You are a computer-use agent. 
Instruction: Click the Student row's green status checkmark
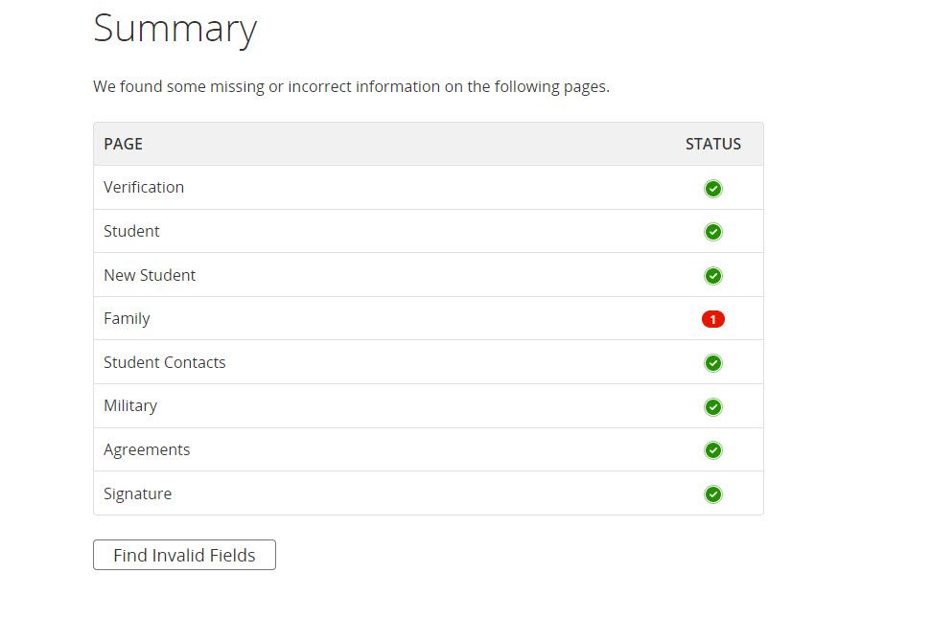(x=712, y=232)
